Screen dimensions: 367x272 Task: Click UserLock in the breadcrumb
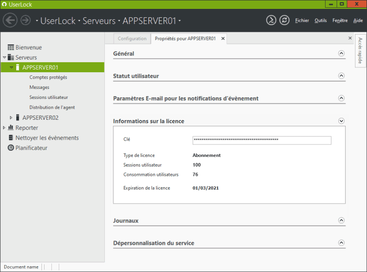coord(58,21)
